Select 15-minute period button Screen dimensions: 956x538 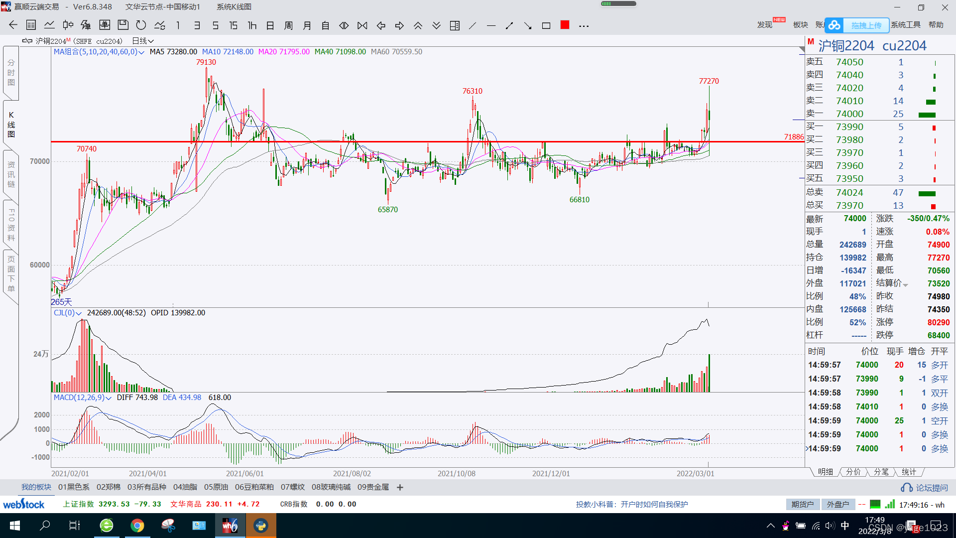tap(233, 25)
